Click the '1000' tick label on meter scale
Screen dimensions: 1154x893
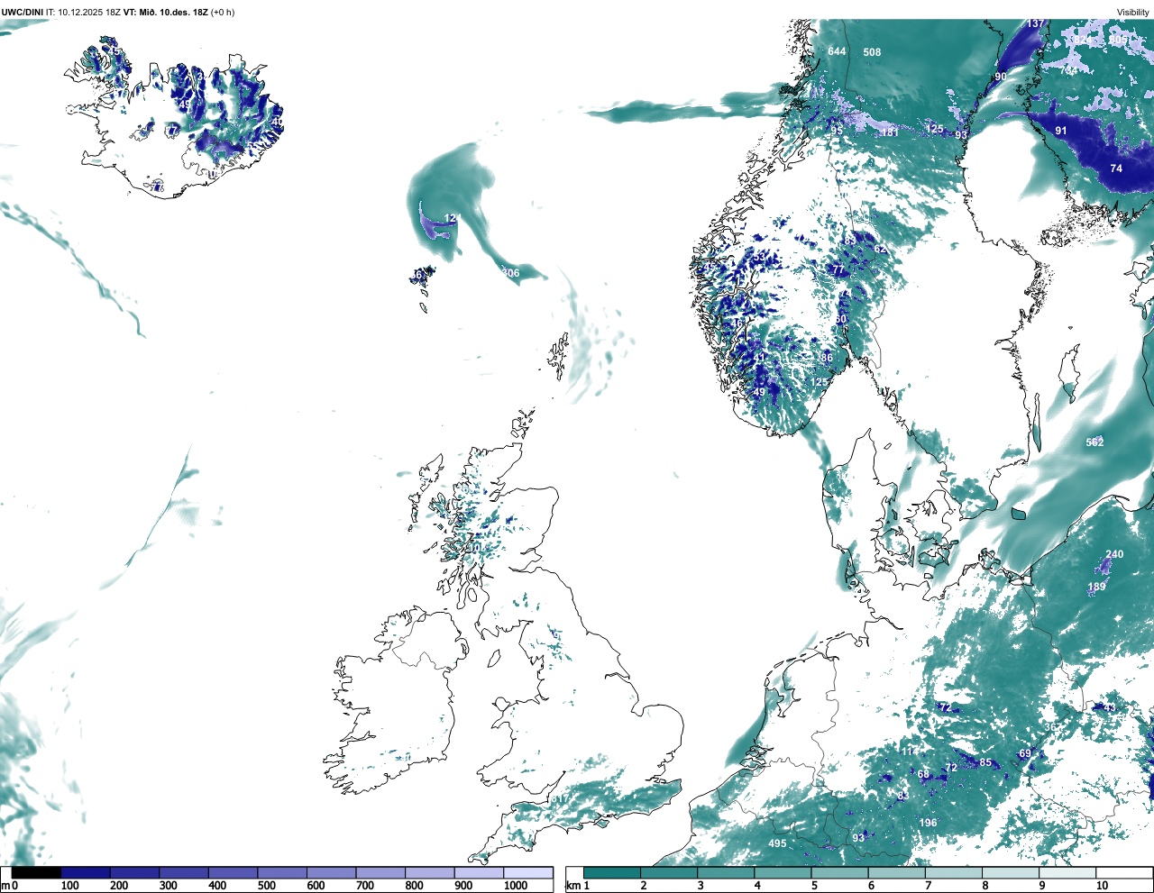pos(516,886)
